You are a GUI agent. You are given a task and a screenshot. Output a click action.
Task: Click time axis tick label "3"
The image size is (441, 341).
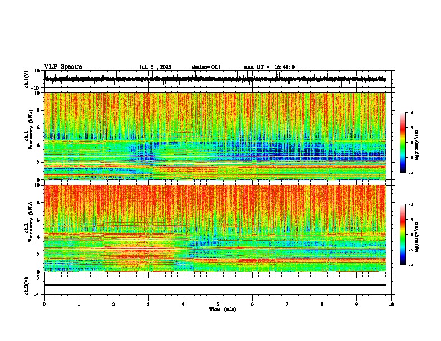coord(148,304)
